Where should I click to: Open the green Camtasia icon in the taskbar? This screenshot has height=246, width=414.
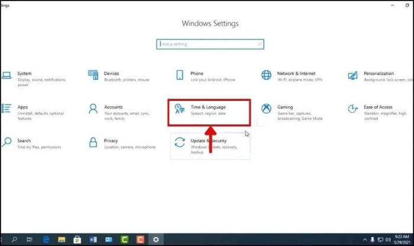tap(124, 240)
